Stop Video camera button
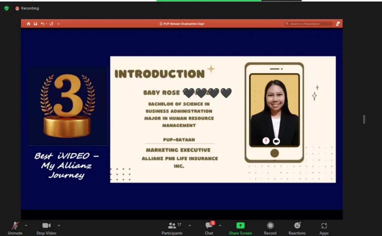 click(46, 228)
